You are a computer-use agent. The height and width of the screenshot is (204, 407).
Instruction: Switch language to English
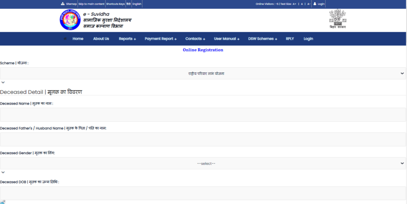pos(137,4)
